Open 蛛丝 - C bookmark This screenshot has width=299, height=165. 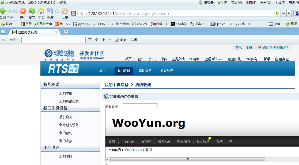click(x=160, y=24)
